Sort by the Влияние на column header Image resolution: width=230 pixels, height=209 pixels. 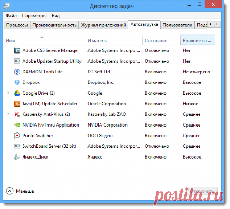point(198,40)
